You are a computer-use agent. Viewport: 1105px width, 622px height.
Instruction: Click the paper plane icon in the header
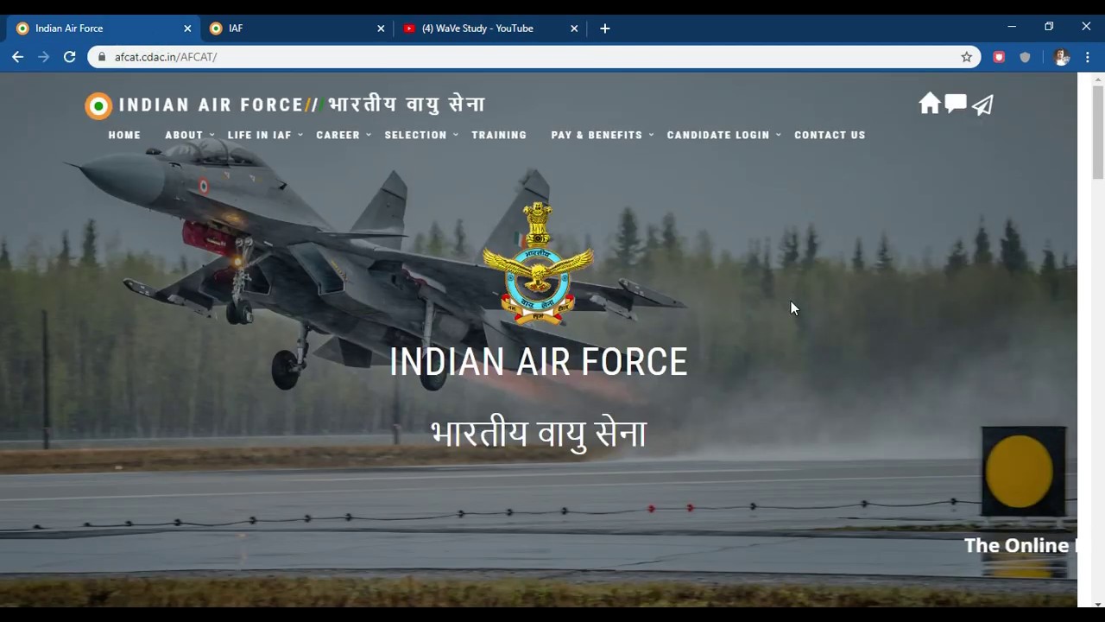coord(982,105)
